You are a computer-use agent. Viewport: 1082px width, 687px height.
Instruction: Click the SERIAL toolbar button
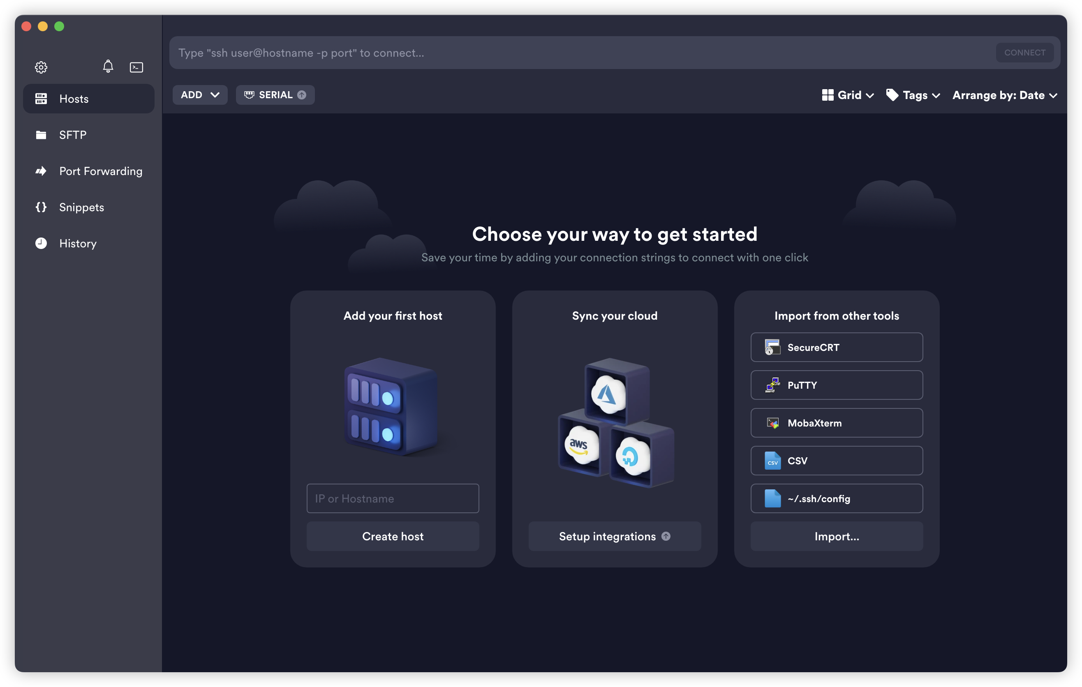pyautogui.click(x=275, y=95)
